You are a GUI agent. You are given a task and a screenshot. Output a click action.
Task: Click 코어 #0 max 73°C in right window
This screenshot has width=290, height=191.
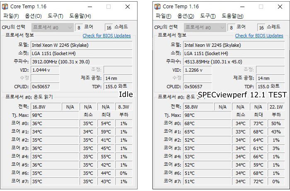click(258, 123)
